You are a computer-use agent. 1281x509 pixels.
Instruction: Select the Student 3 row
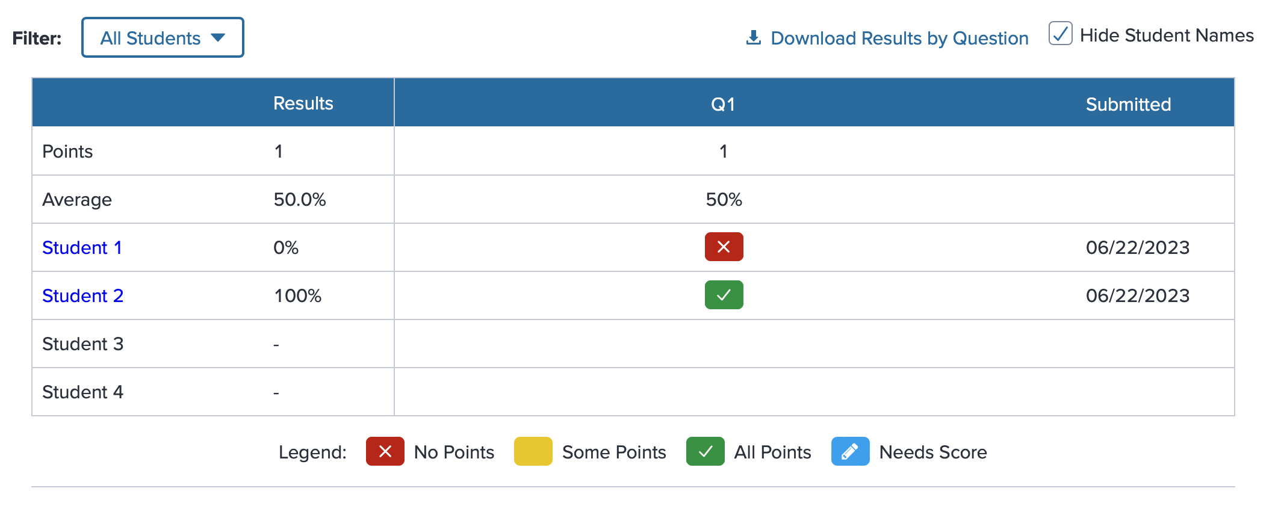click(633, 344)
